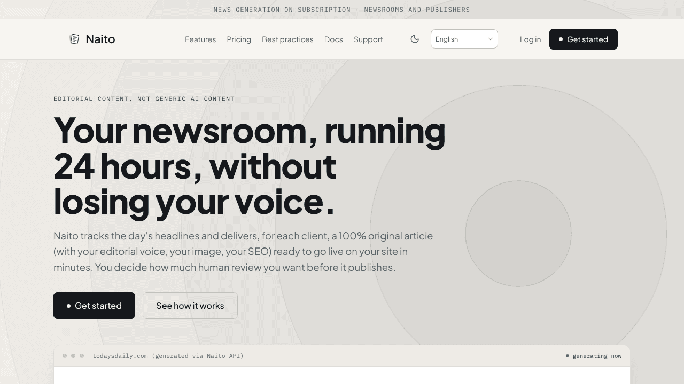
Task: Open Best practices in the navigation
Action: tap(287, 39)
